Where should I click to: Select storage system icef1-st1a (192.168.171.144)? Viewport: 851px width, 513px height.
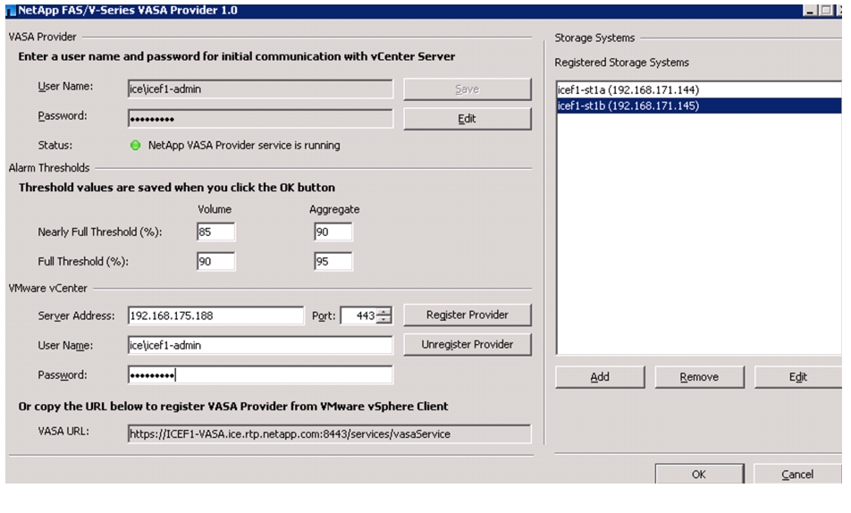[698, 90]
